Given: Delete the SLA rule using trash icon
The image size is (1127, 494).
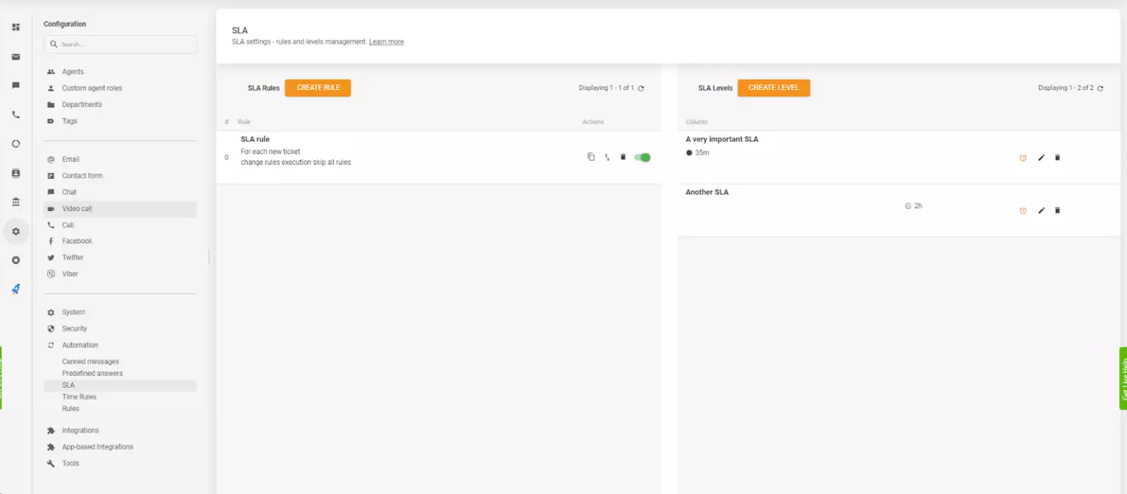Looking at the screenshot, I should 623,157.
